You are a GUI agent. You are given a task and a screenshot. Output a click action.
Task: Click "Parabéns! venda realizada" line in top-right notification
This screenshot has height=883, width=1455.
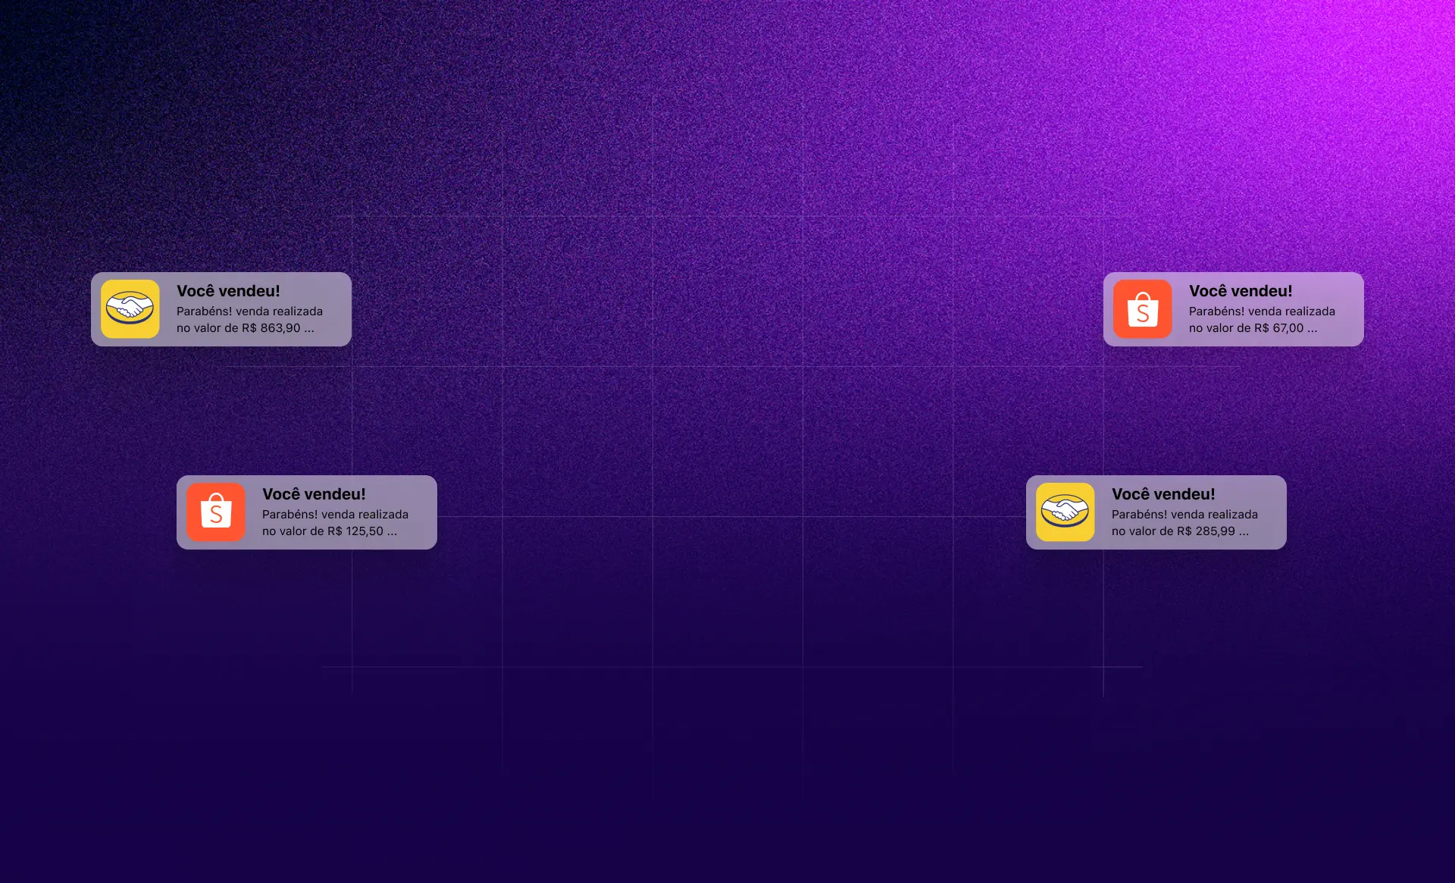pos(1262,312)
